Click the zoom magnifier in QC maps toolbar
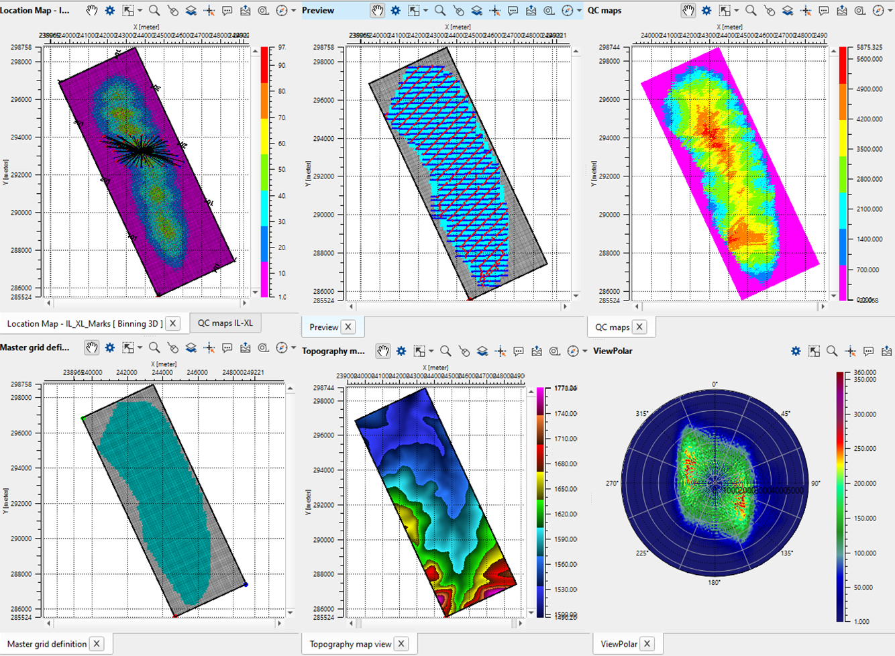895x656 pixels. [751, 11]
